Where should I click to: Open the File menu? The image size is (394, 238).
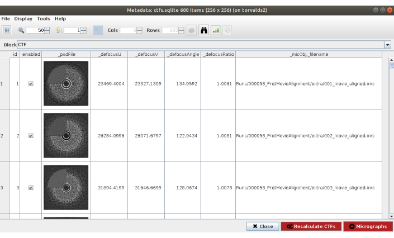tap(6, 18)
